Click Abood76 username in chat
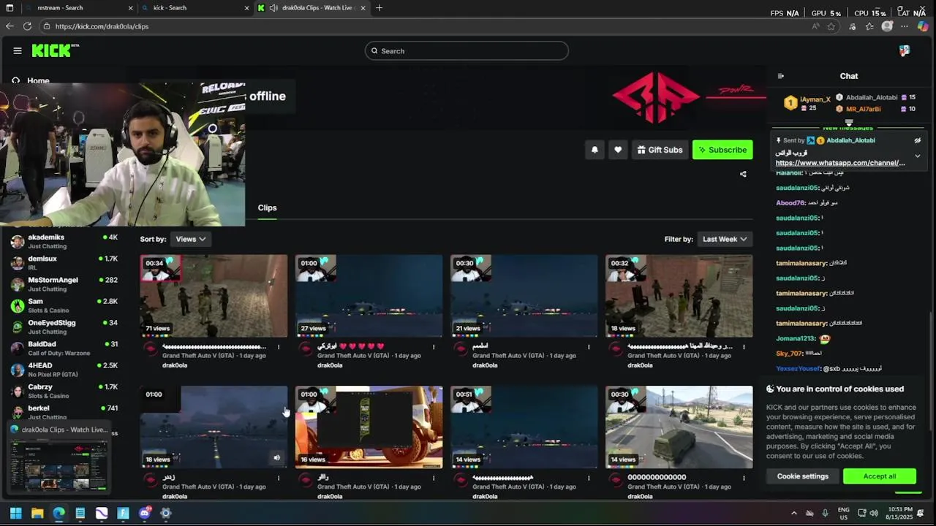936x526 pixels. coord(790,202)
